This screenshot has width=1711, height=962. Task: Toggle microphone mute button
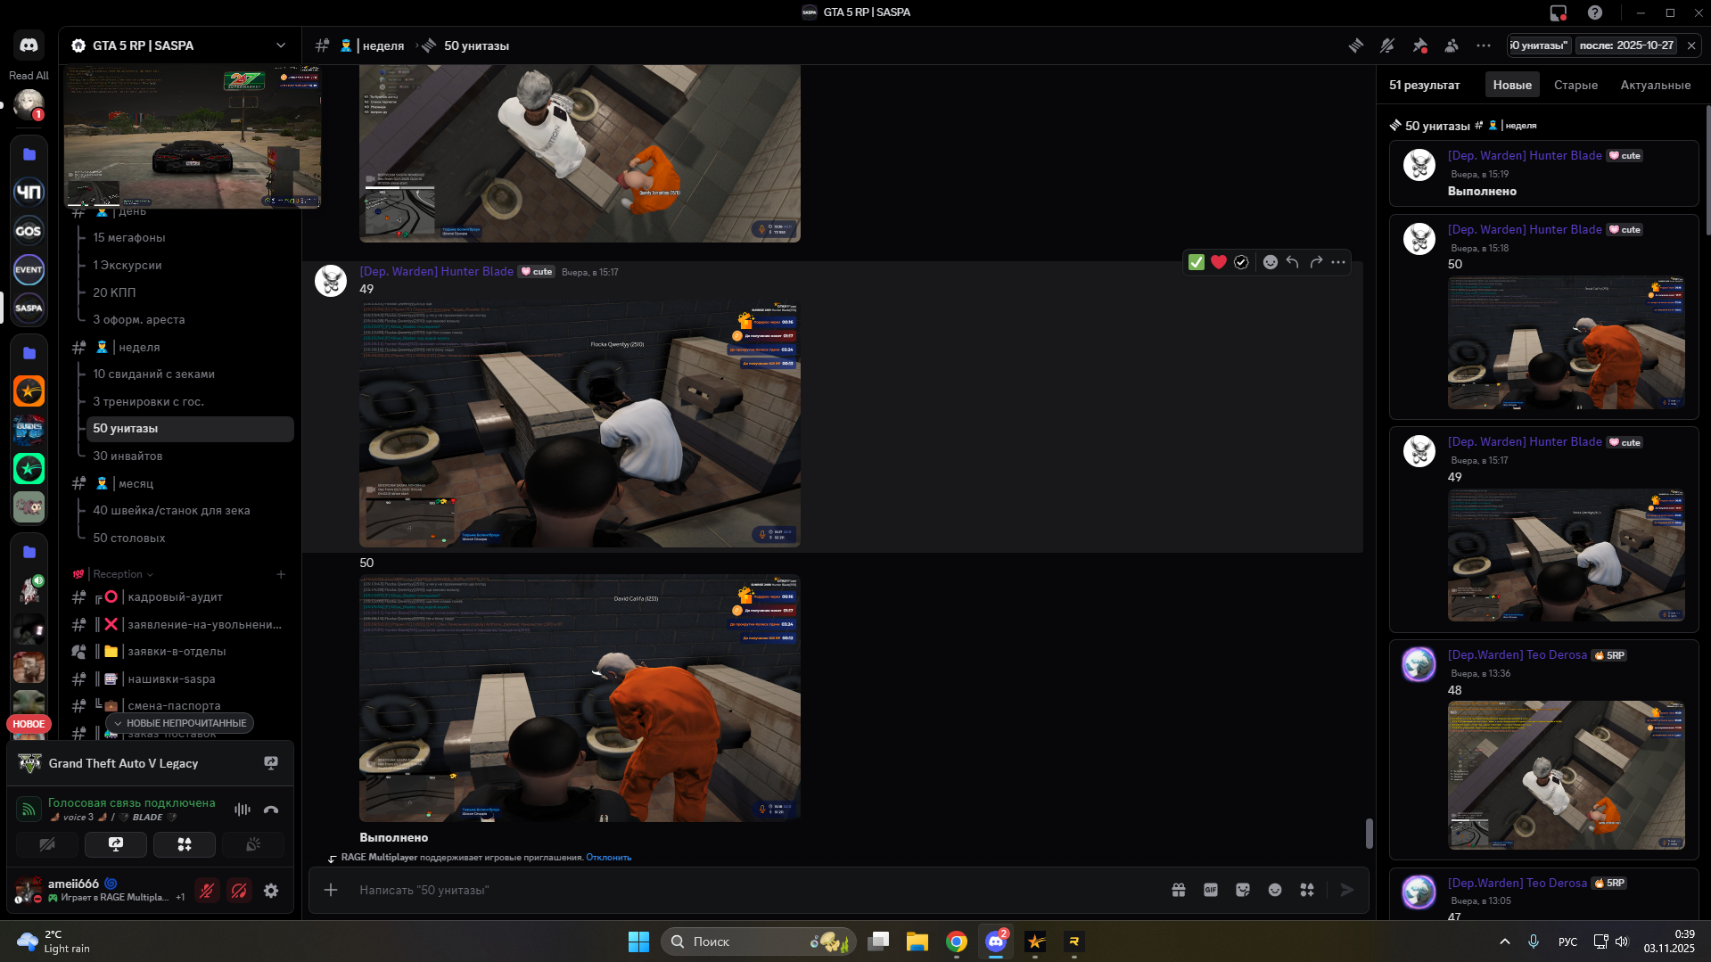pos(207,891)
